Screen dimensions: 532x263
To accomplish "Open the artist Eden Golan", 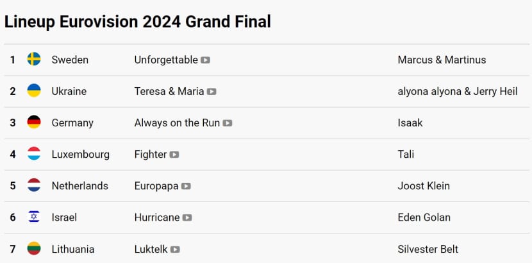I will click(x=424, y=217).
